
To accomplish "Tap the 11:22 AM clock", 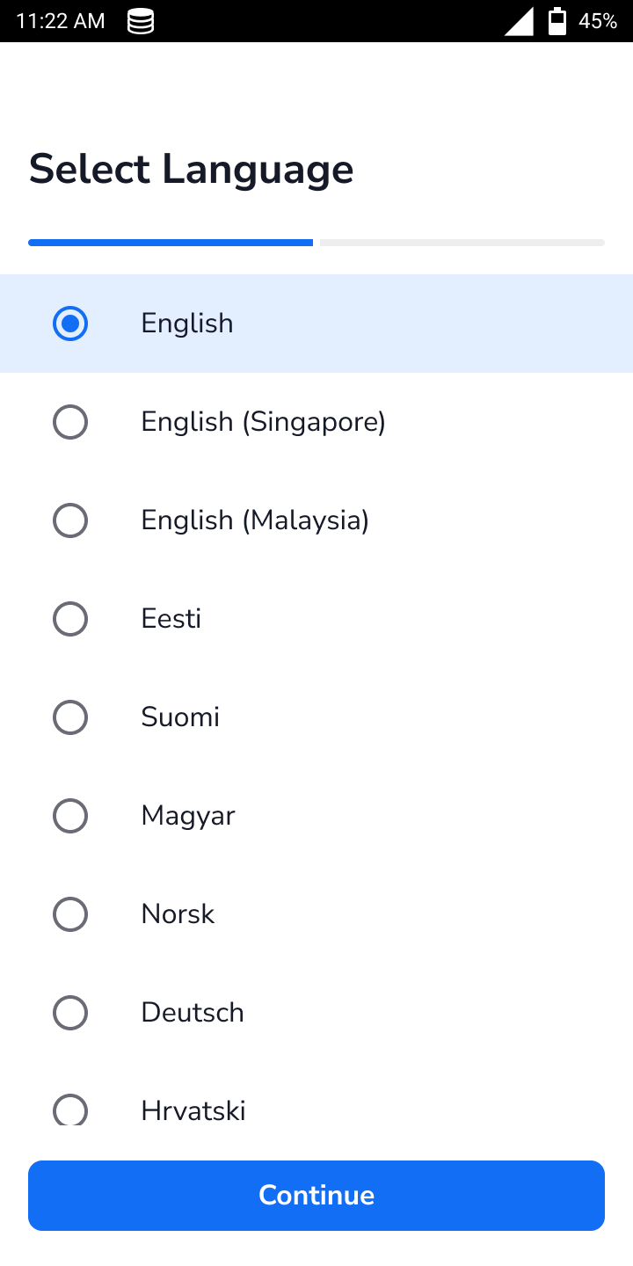I will [61, 21].
